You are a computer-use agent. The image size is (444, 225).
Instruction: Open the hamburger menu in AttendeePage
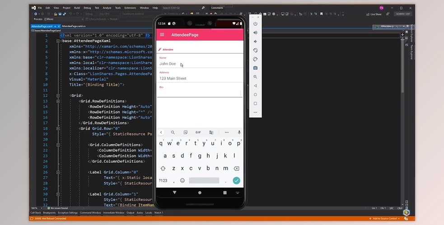tap(162, 35)
